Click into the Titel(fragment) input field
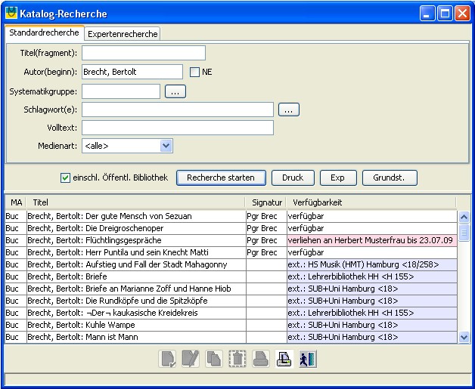This screenshot has width=475, height=389. tap(144, 53)
